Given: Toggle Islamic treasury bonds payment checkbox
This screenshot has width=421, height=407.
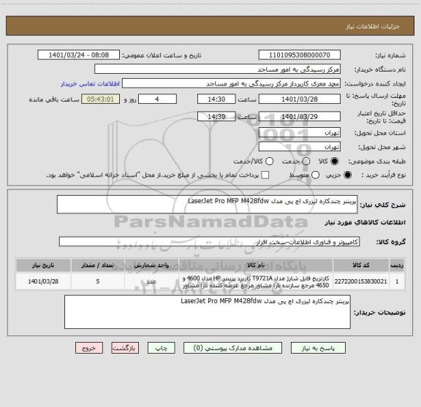Looking at the screenshot, I should coord(265,175).
